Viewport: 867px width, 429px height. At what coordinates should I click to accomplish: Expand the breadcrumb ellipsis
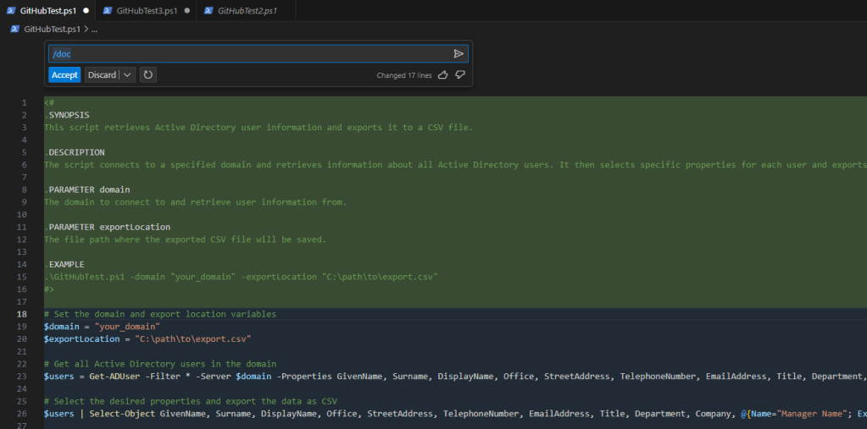click(x=94, y=29)
